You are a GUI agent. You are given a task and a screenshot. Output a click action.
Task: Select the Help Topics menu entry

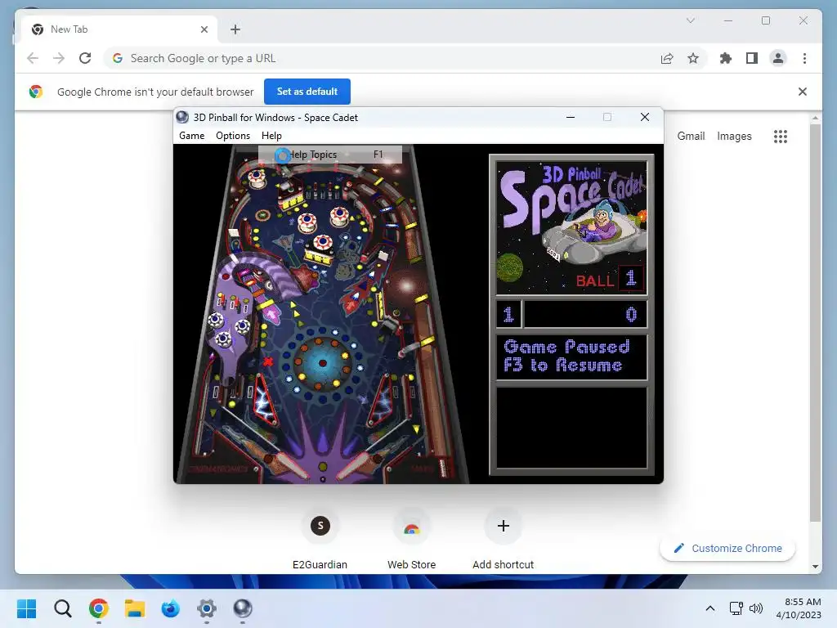330,155
